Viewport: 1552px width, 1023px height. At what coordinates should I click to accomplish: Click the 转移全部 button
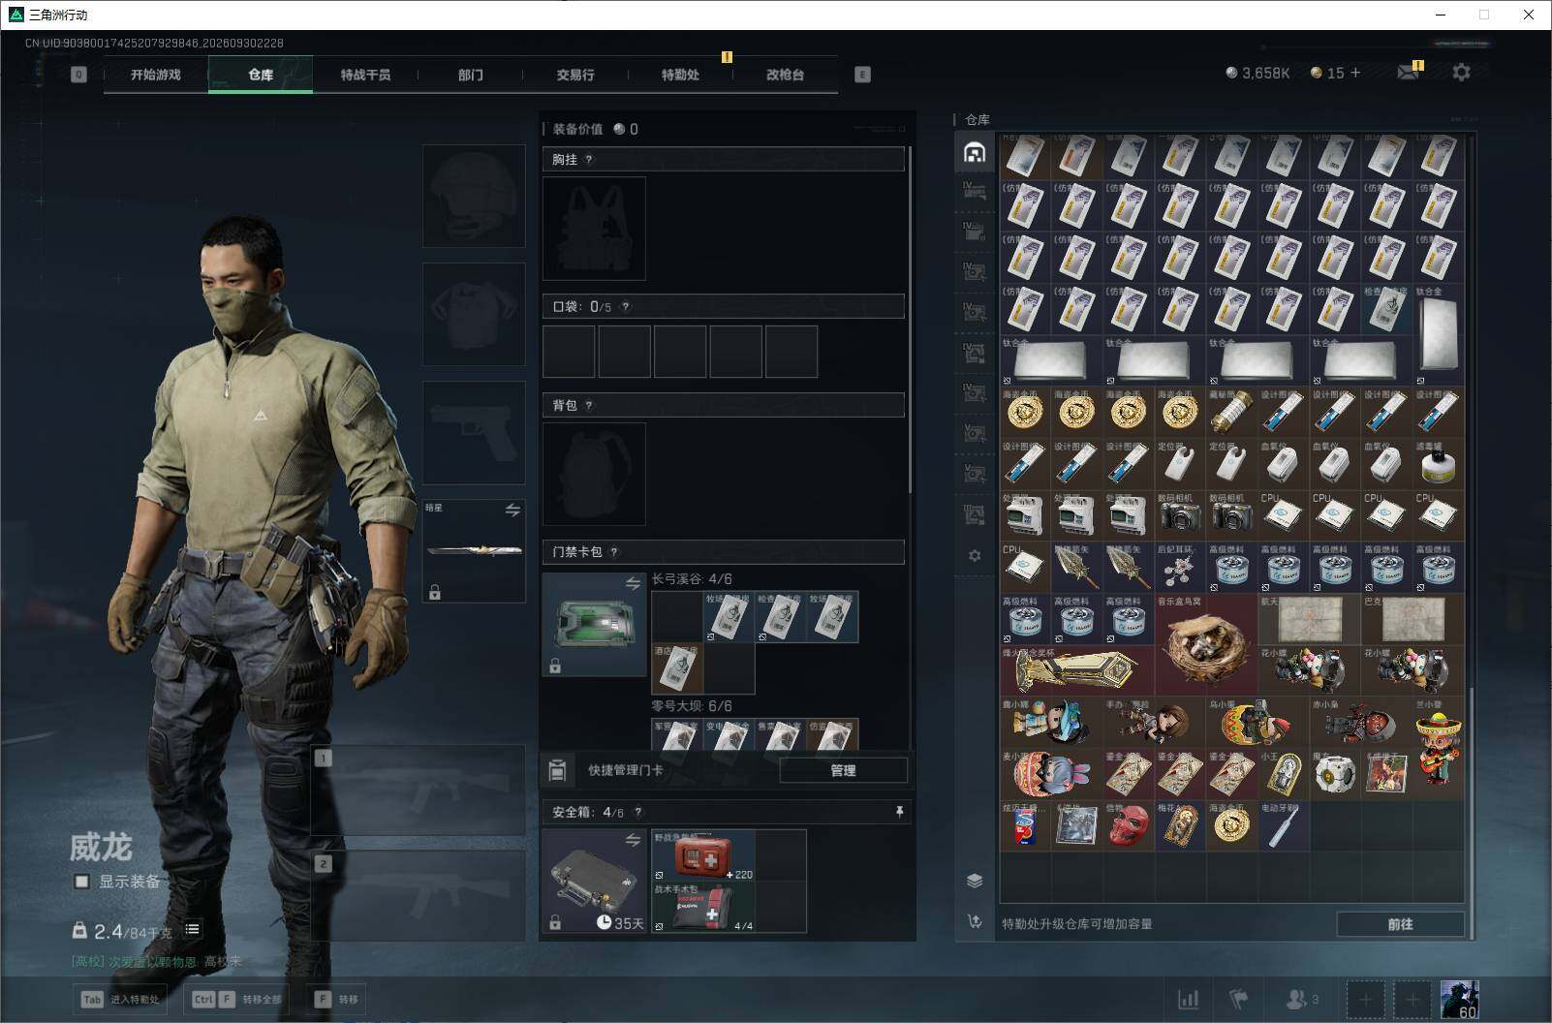[237, 999]
